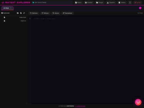Create a new folder in Explorador
The image size is (144, 108).
[x=18, y=13]
